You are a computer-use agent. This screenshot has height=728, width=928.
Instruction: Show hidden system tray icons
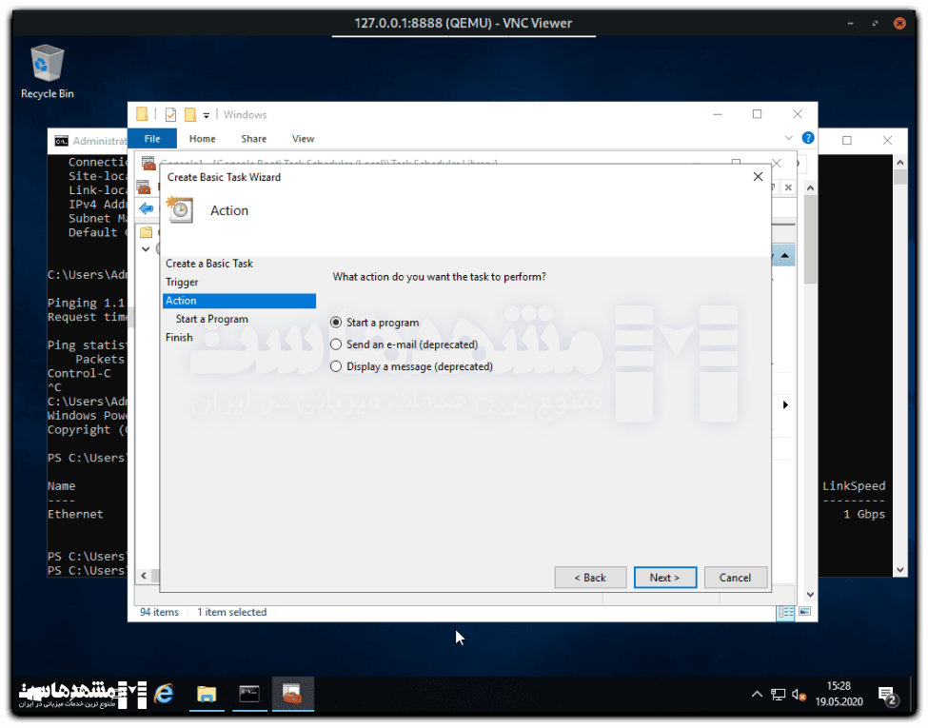coord(757,695)
